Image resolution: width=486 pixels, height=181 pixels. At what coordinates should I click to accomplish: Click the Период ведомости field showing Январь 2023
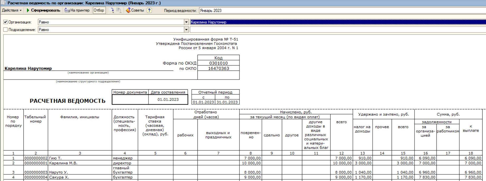click(x=342, y=11)
